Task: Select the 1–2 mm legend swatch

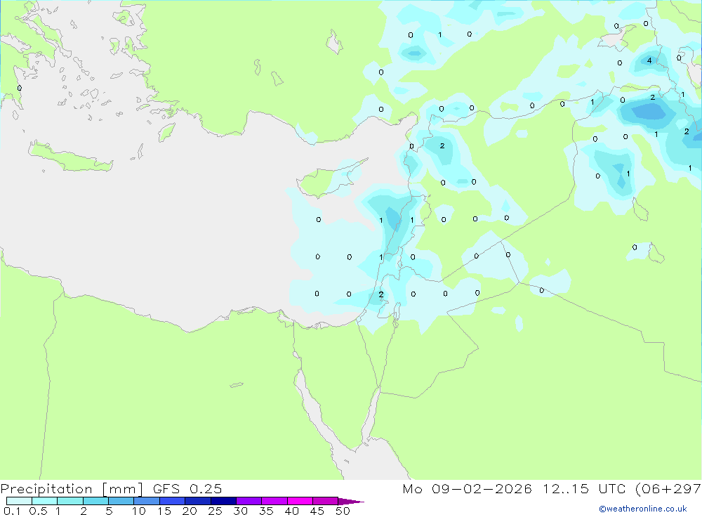Action: [70, 501]
